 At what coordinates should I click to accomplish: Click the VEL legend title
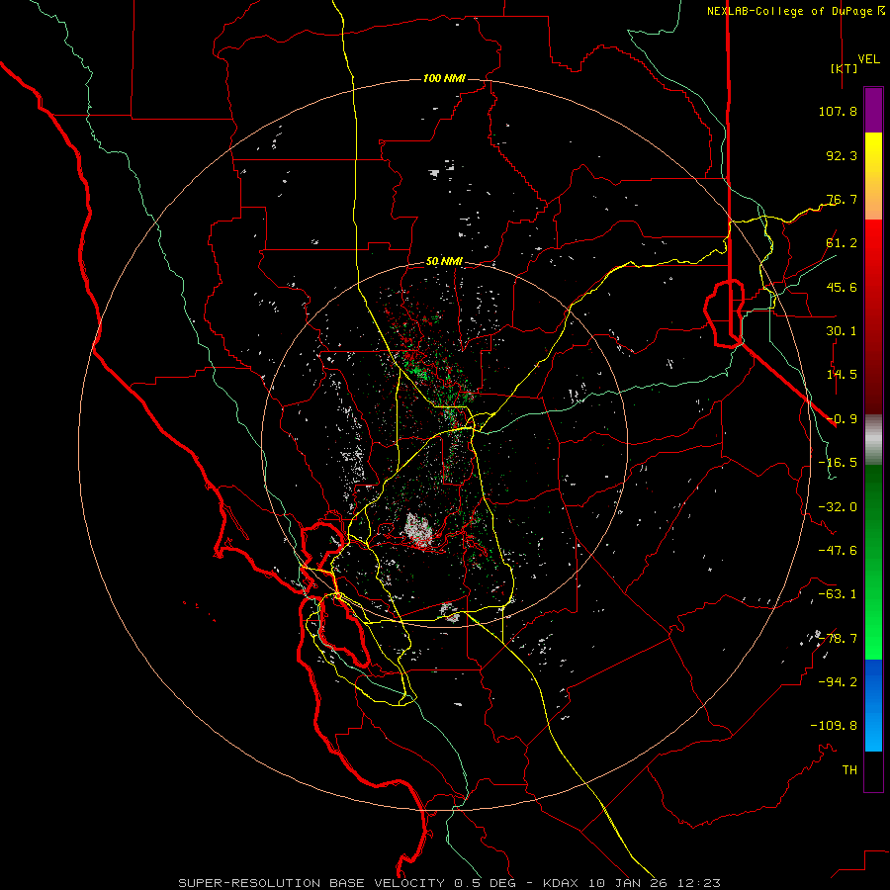(x=868, y=59)
